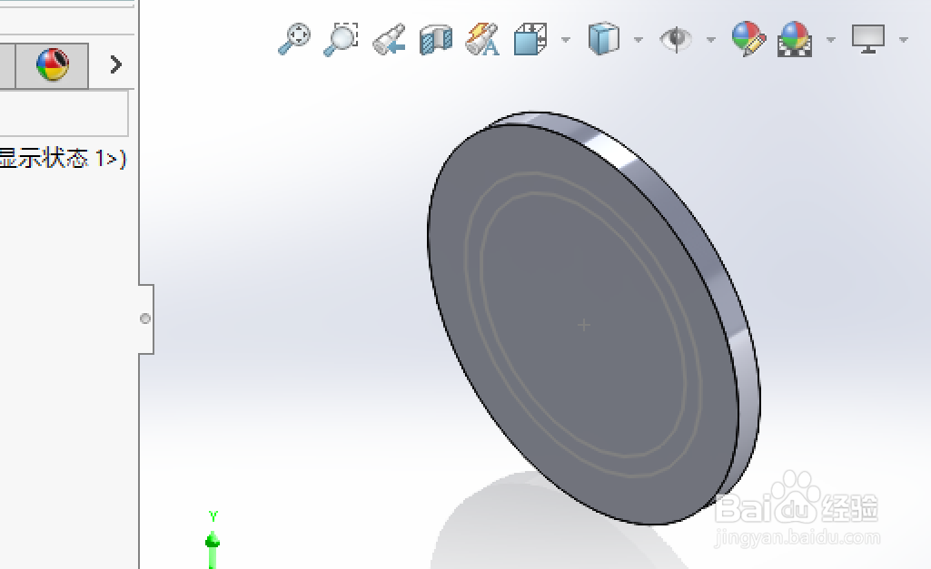Click the Display Style cube icon
Image resolution: width=931 pixels, height=569 pixels.
(603, 39)
